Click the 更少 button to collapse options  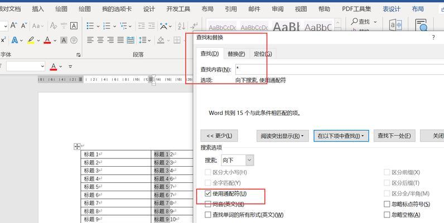click(219, 136)
